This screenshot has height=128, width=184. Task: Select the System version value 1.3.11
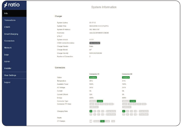click(x=92, y=40)
